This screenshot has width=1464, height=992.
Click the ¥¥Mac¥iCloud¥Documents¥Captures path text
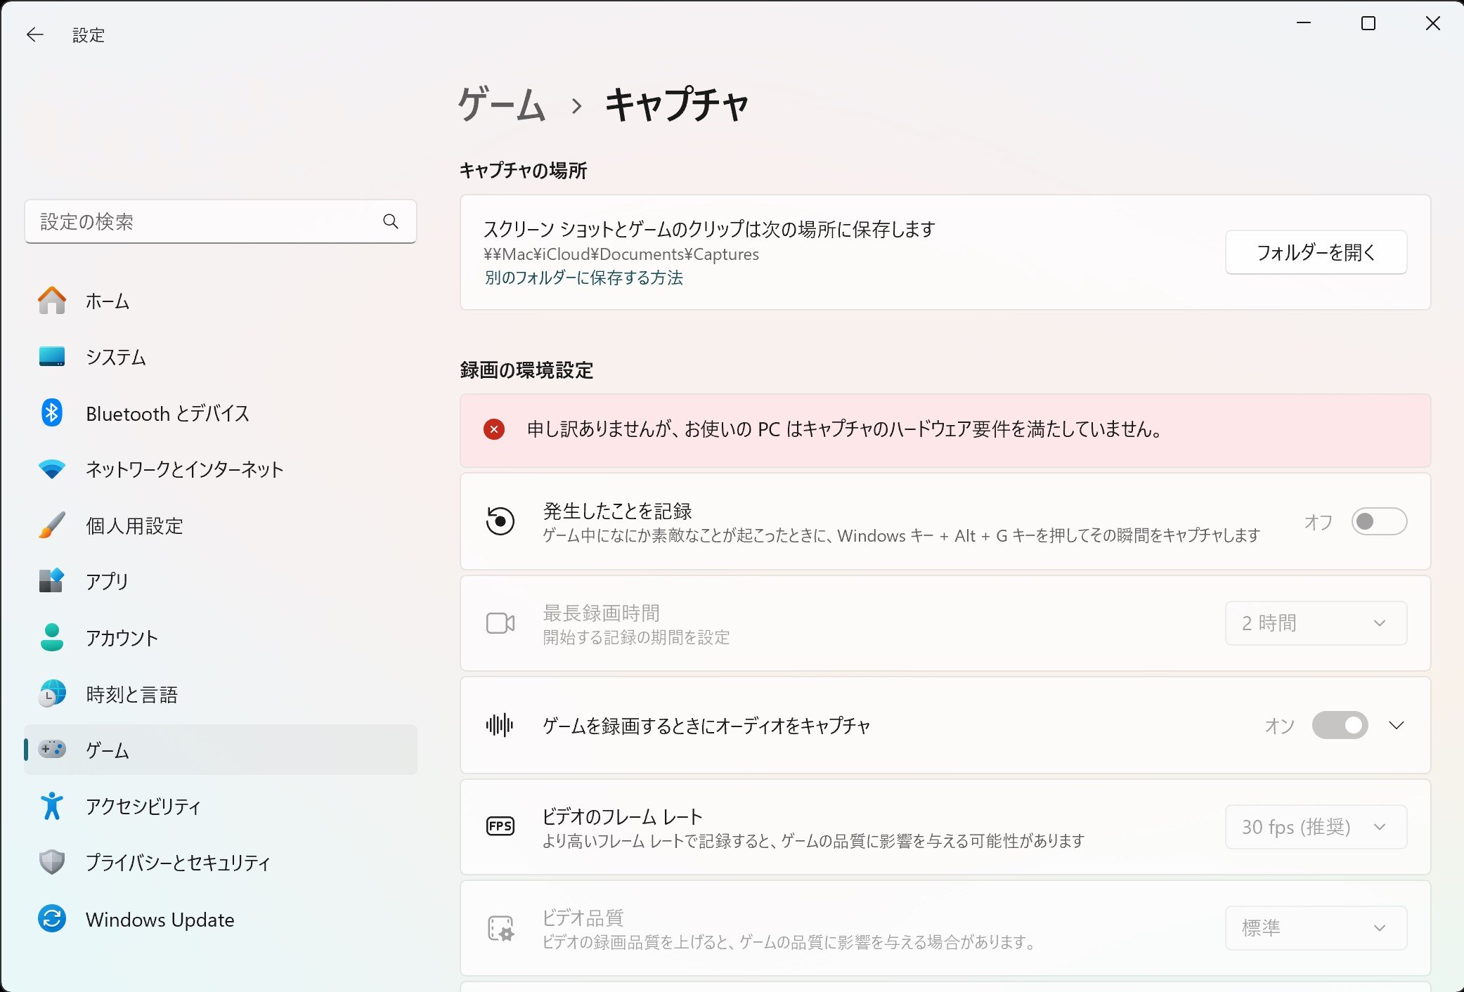[x=621, y=254]
